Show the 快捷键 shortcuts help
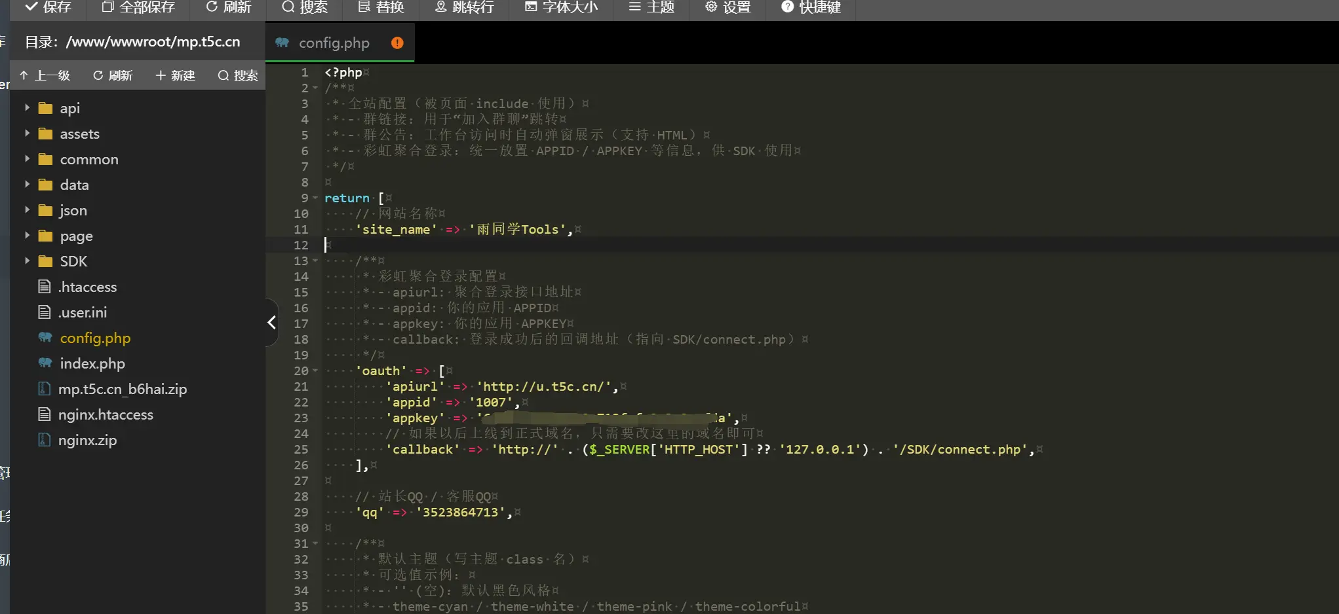 click(x=811, y=7)
